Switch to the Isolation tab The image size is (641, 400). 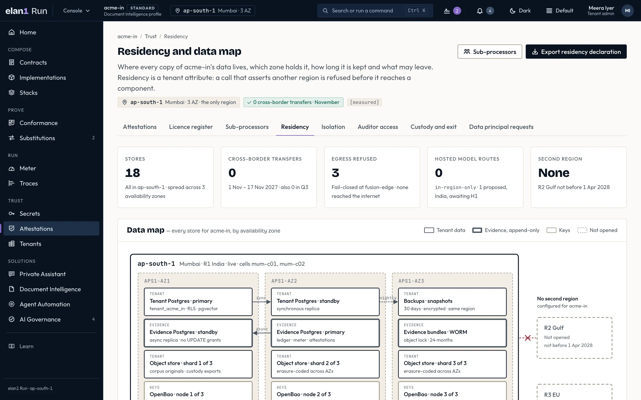coord(333,127)
